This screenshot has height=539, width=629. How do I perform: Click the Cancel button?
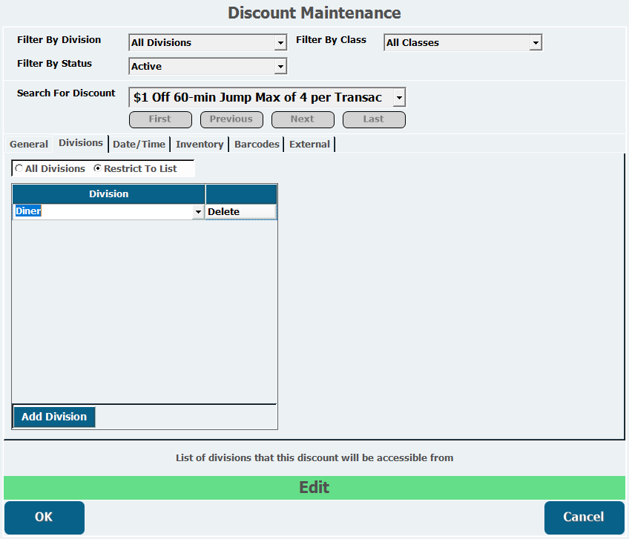click(x=584, y=517)
